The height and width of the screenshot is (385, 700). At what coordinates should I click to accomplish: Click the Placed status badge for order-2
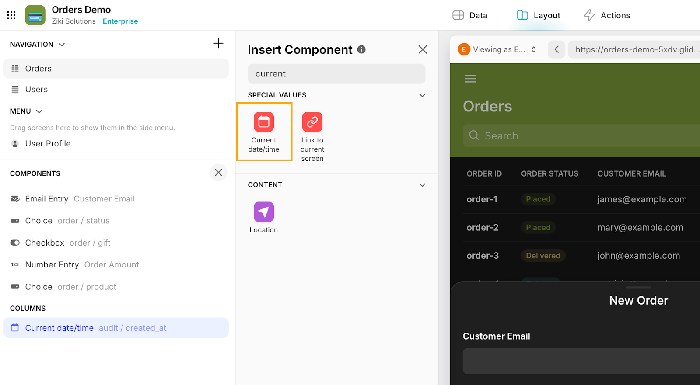click(538, 228)
